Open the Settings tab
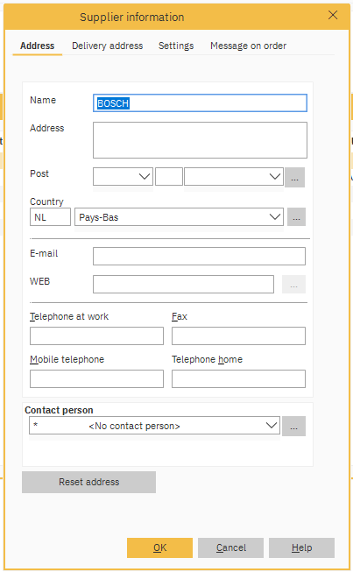Viewport: 353px width, 572px height. [x=176, y=46]
